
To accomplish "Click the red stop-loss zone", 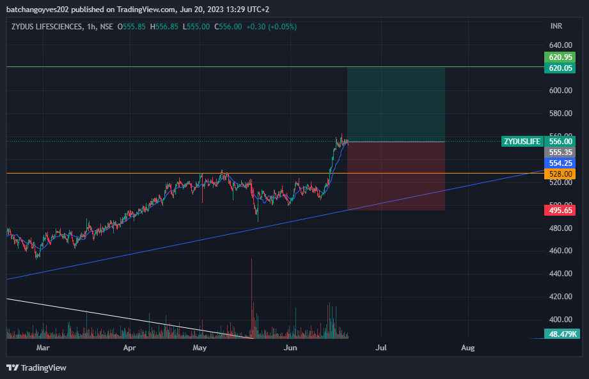I will coord(396,176).
